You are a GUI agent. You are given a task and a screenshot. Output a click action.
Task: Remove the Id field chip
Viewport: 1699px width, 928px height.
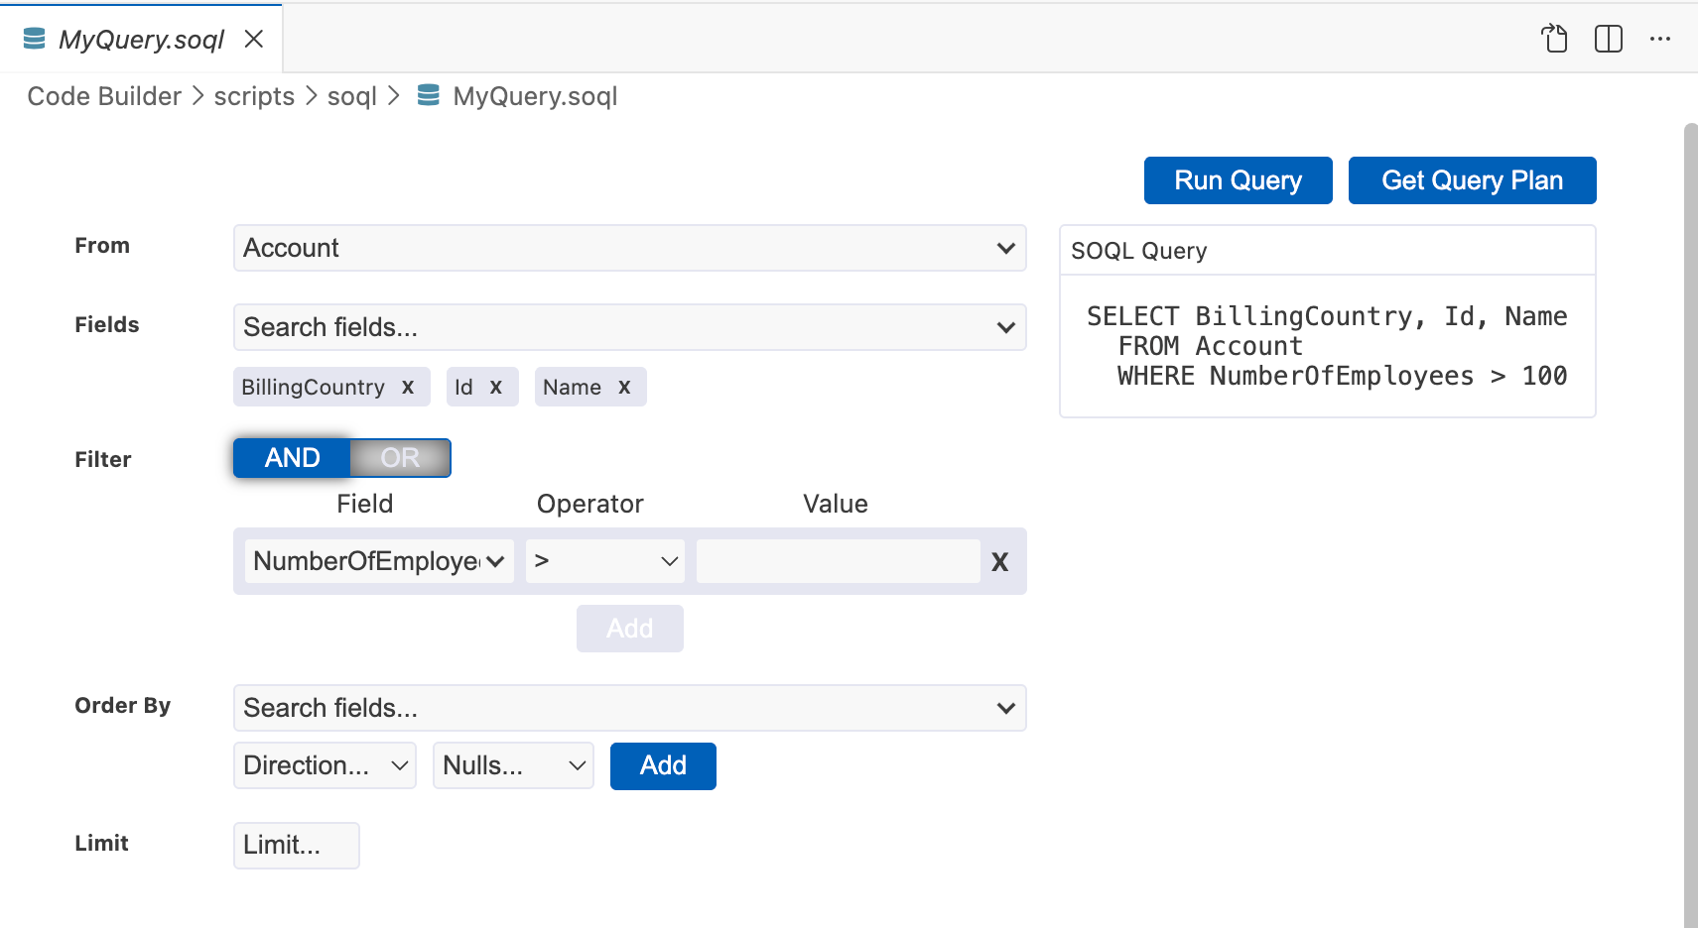coord(496,388)
